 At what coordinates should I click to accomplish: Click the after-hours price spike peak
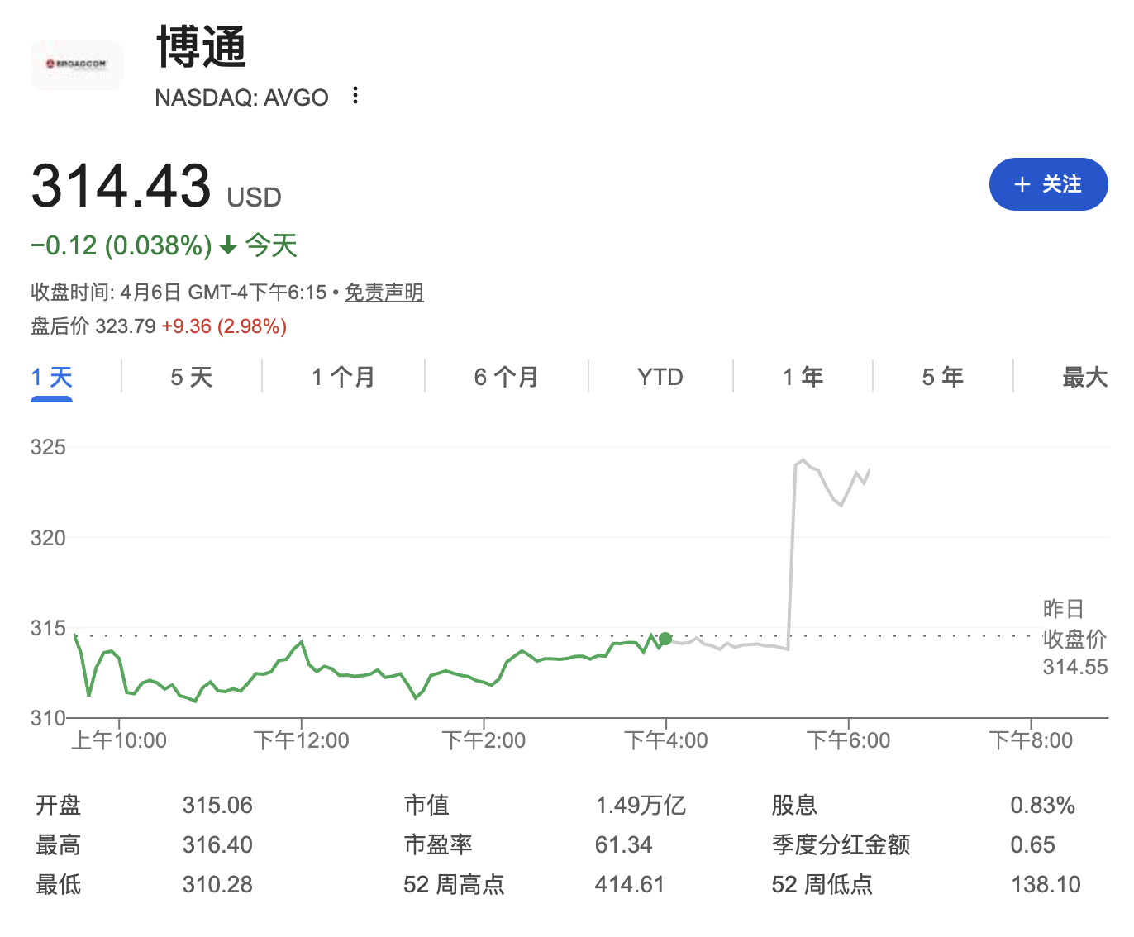click(803, 460)
